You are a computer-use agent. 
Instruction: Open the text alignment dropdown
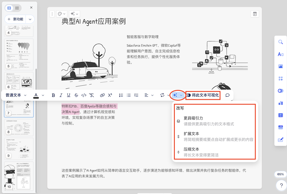coord(148,95)
